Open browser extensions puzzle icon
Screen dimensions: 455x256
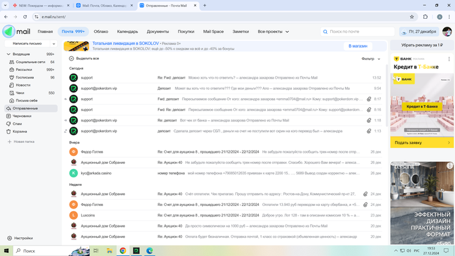pos(425,17)
